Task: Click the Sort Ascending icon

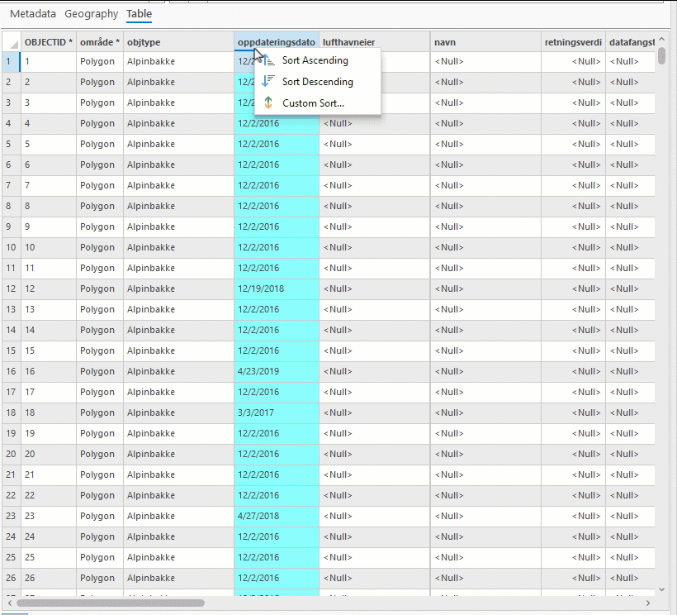Action: (268, 60)
